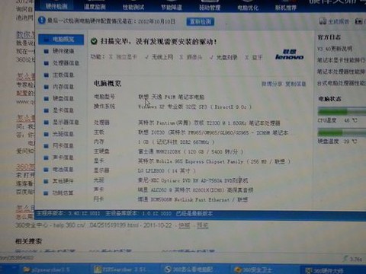
Task: Click the 生成报告 report icon button
Action: [335, 21]
